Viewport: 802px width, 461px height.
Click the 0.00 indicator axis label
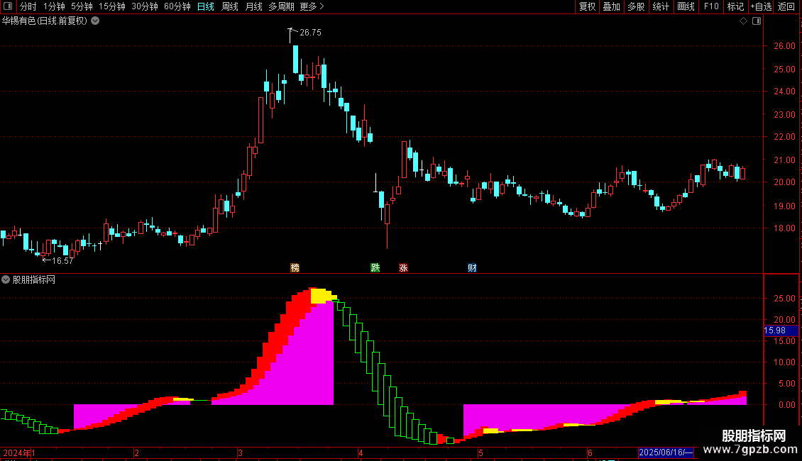tap(786, 405)
